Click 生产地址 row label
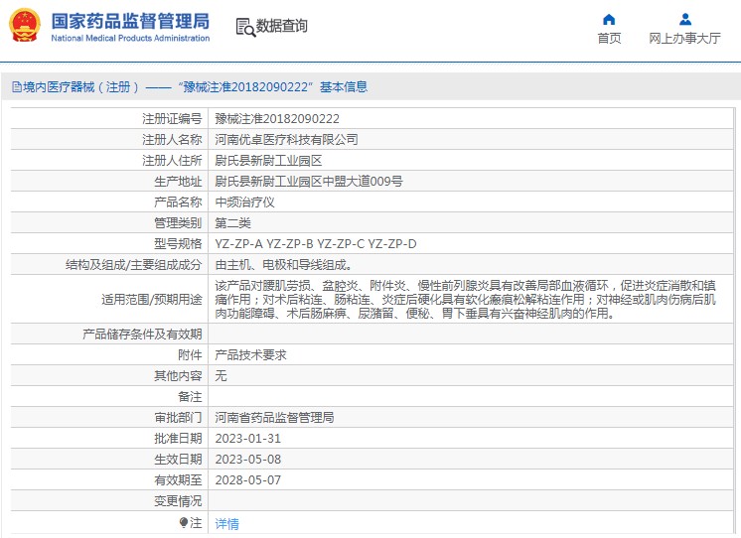Screen dimensions: 741x538 (178, 181)
